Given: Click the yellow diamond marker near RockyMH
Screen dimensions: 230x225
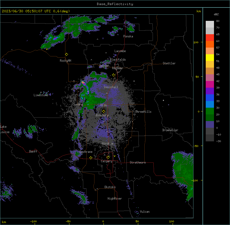Looking at the screenshot, I should (67, 55).
